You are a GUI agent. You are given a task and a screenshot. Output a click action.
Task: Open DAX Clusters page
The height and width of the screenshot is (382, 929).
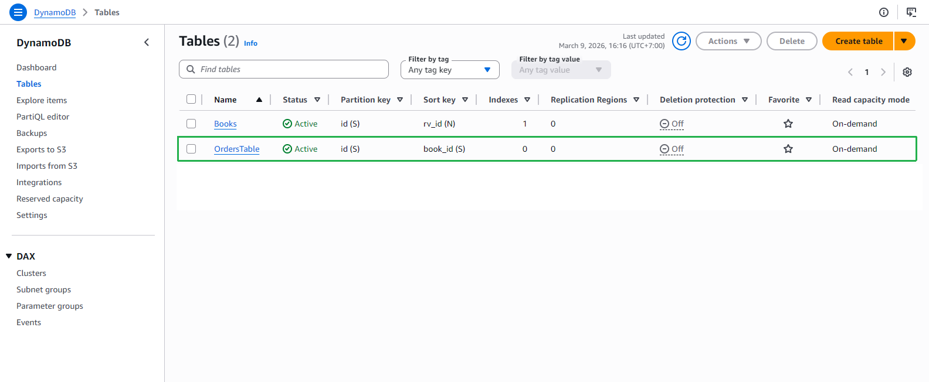31,273
